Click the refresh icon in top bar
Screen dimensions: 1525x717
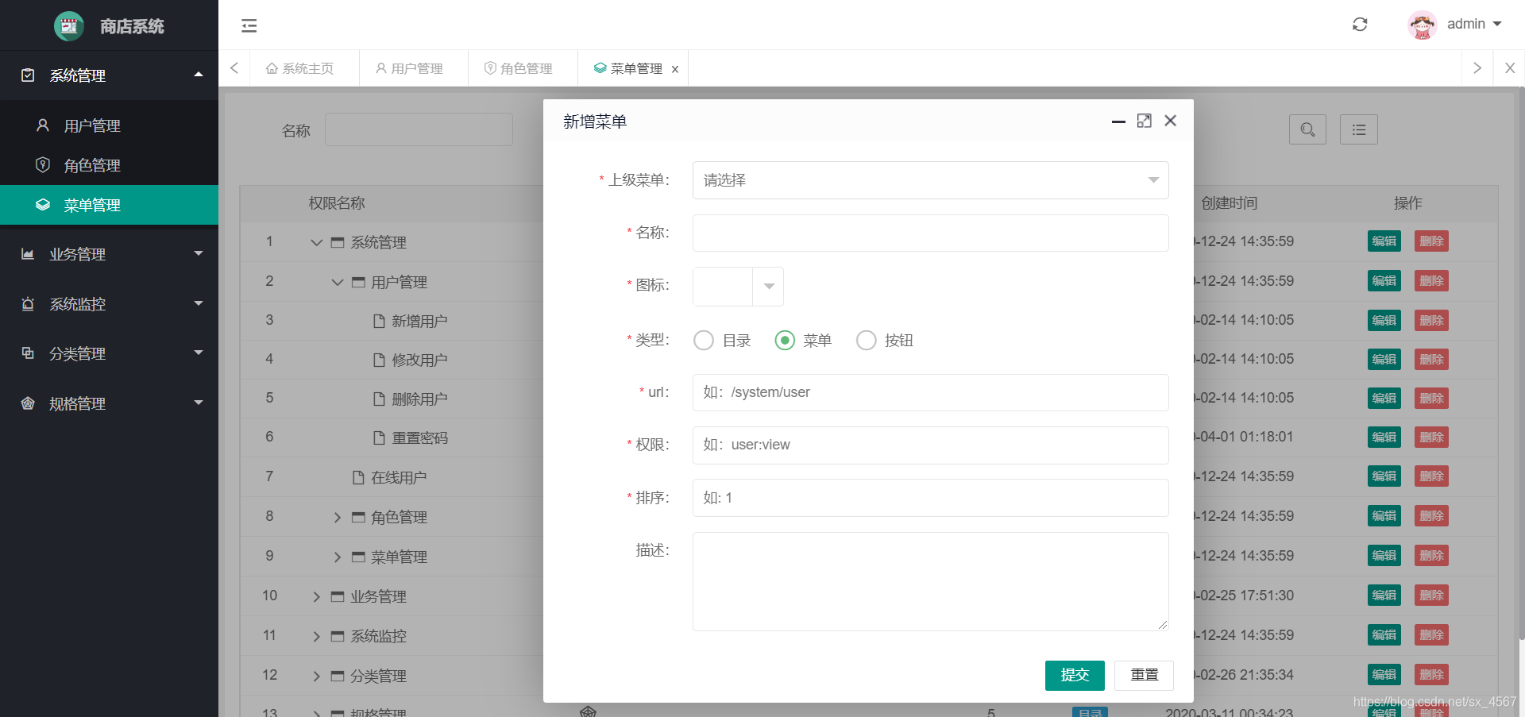[1360, 25]
